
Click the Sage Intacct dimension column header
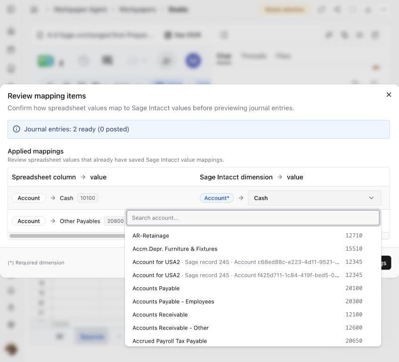[236, 177]
